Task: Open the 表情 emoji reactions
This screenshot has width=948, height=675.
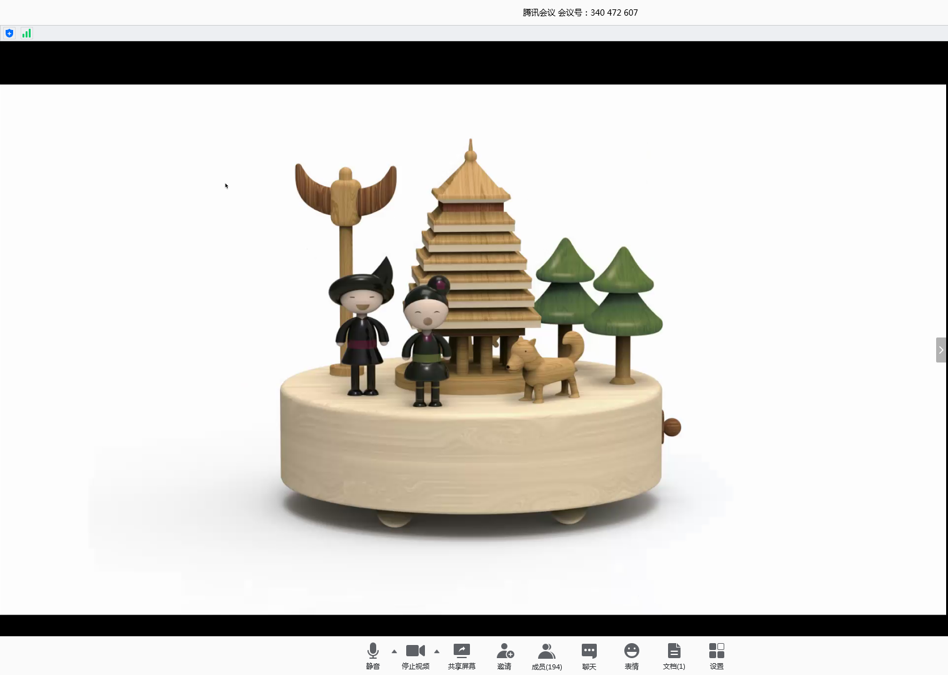Action: click(632, 656)
